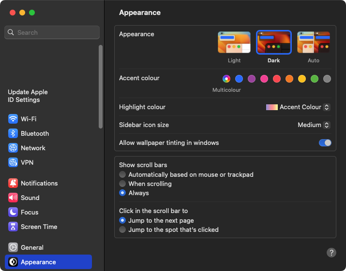
Task: Click the Sound sidebar label
Action: click(x=30, y=198)
